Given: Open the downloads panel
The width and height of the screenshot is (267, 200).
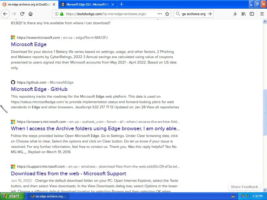Looking at the screenshot, I should coord(235,14).
